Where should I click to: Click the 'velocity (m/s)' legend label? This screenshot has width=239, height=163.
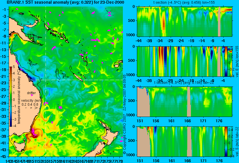click(31, 101)
